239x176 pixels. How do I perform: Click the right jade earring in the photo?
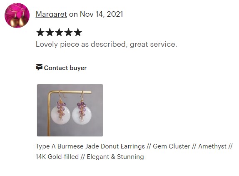[x=82, y=112]
